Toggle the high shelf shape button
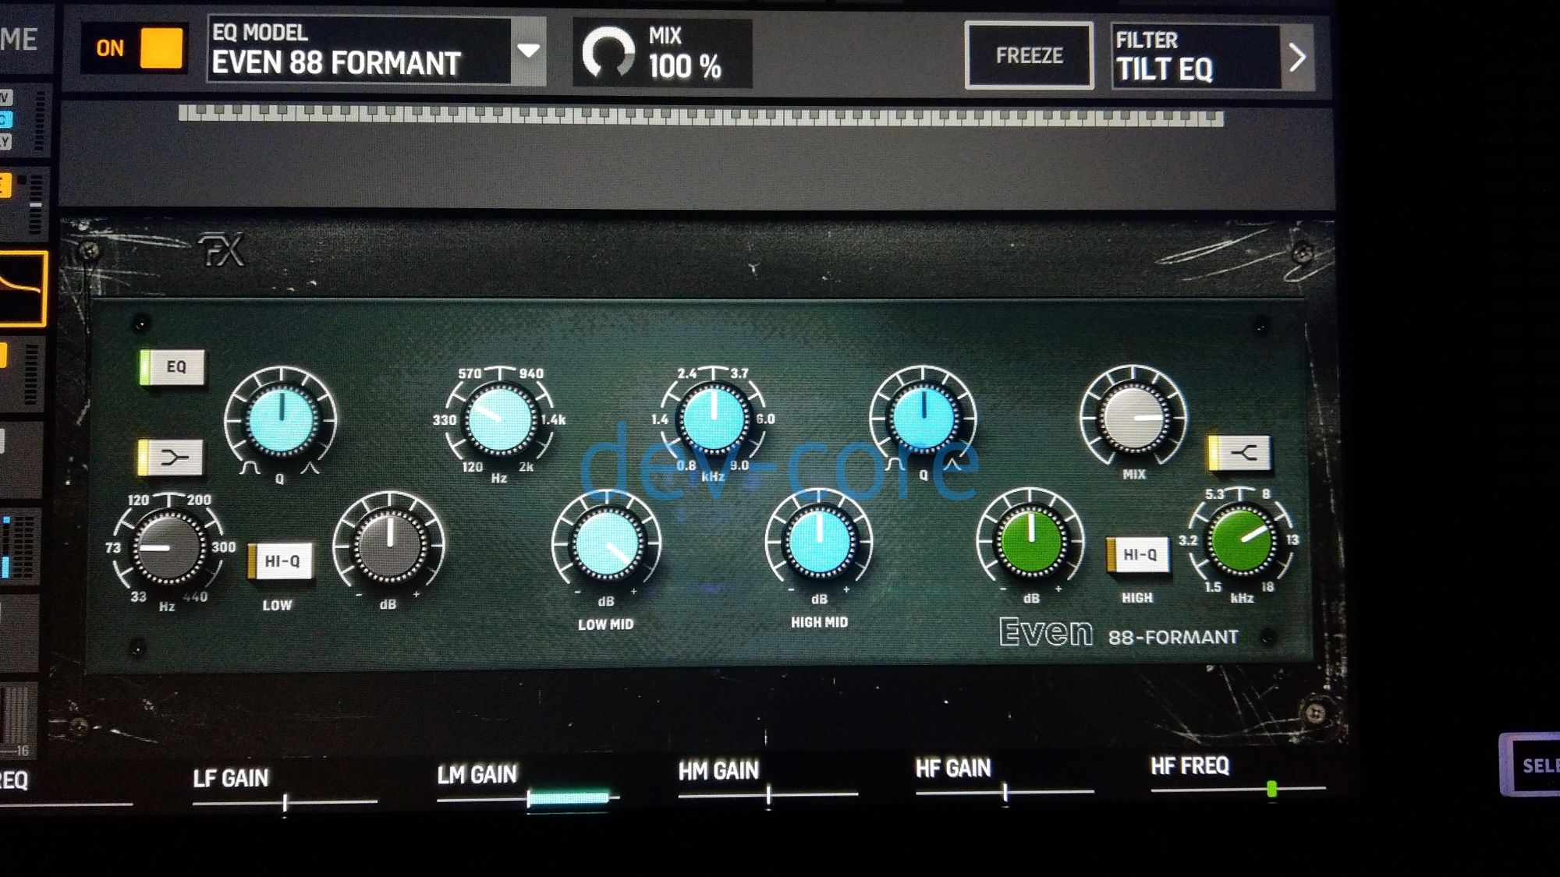 (x=1239, y=453)
